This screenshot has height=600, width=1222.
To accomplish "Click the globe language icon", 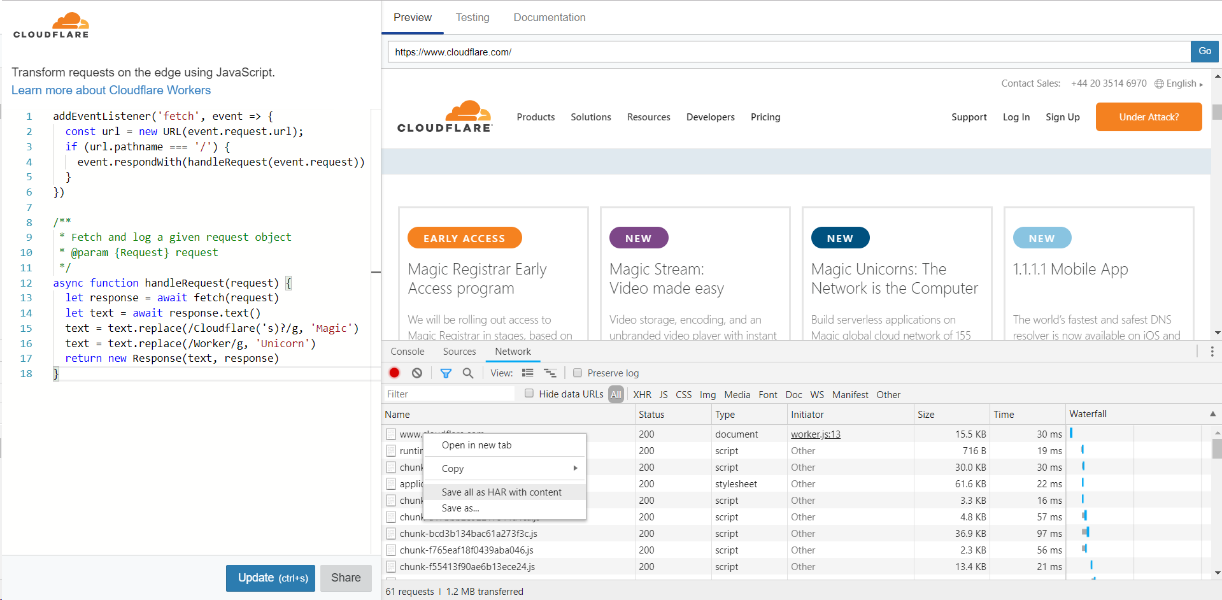I will click(1159, 83).
